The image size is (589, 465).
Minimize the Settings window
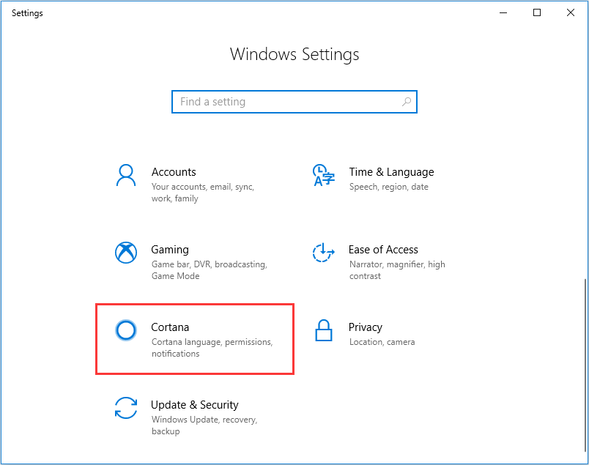click(x=503, y=12)
